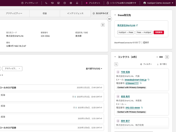Click 岩田's Contact with Primary Company tag
Image resolution: width=176 pixels, height=132 pixels.
tap(131, 112)
